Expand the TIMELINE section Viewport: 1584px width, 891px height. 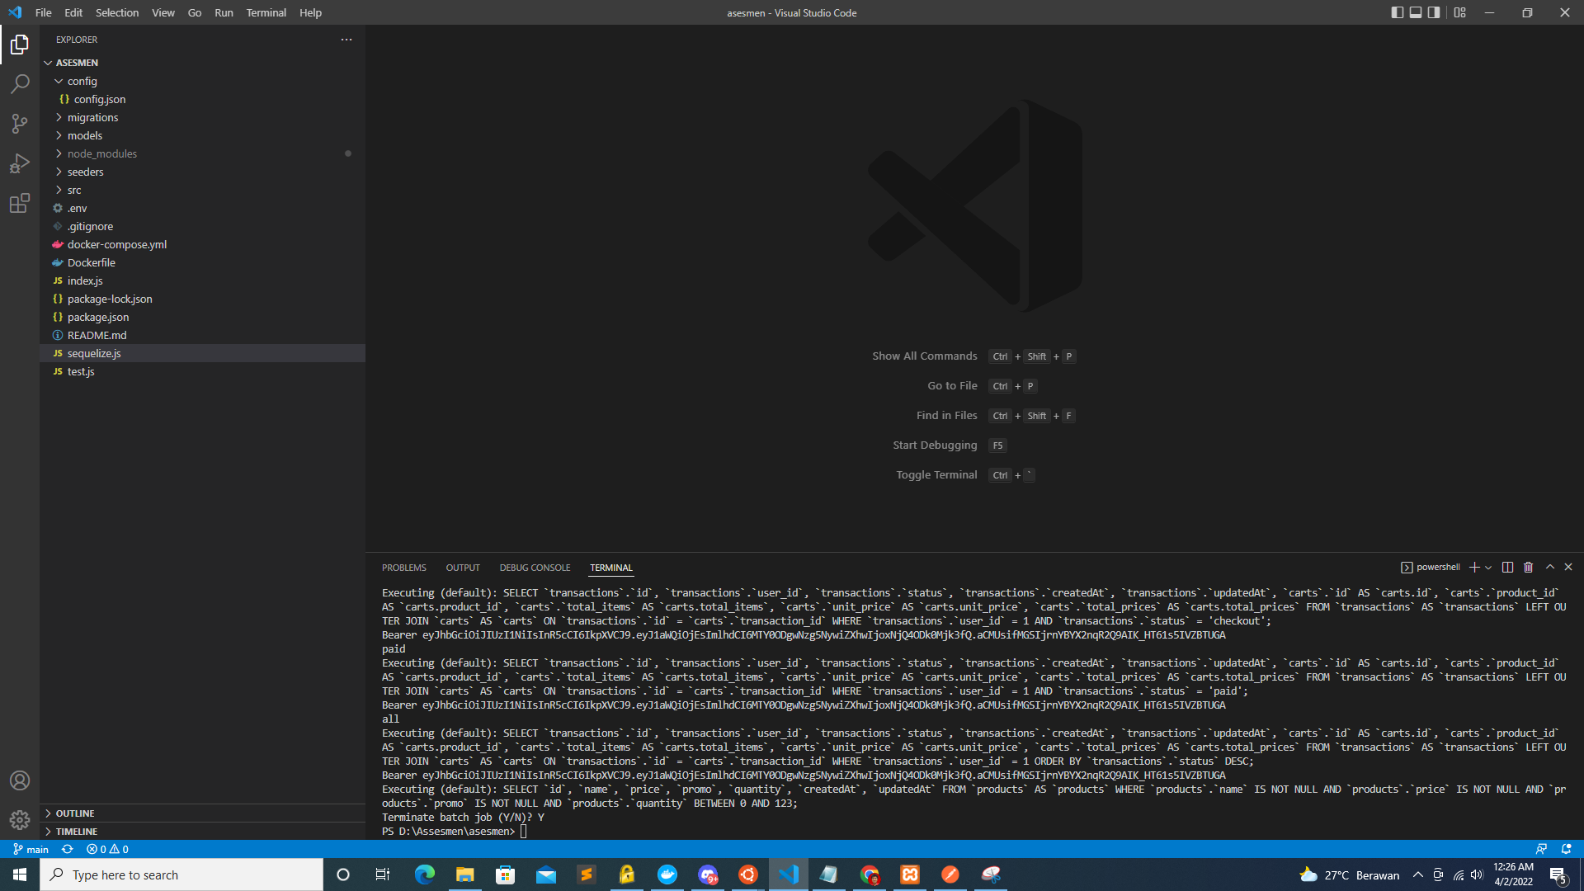tap(202, 832)
